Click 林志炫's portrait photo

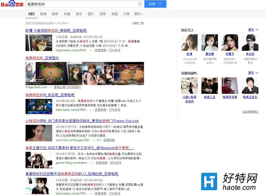point(250,42)
